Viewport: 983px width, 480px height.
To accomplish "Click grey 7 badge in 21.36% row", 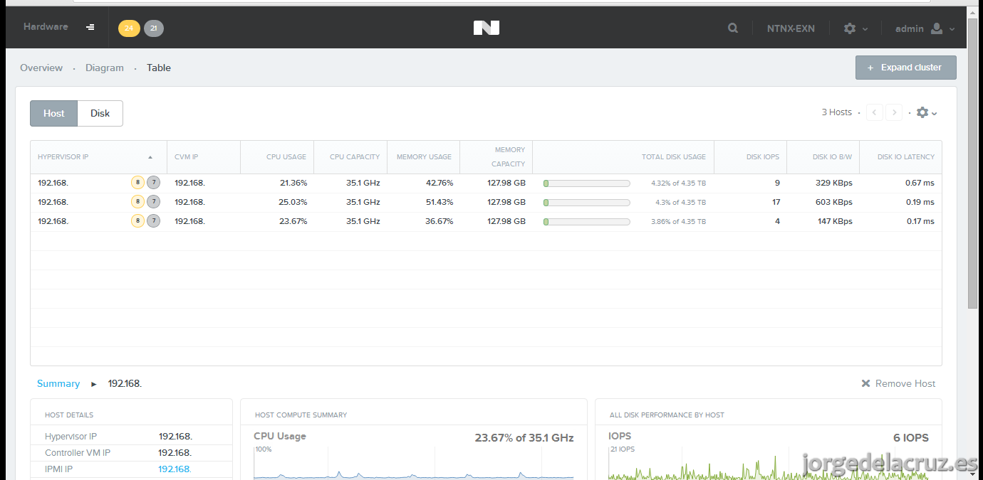I will tap(153, 183).
